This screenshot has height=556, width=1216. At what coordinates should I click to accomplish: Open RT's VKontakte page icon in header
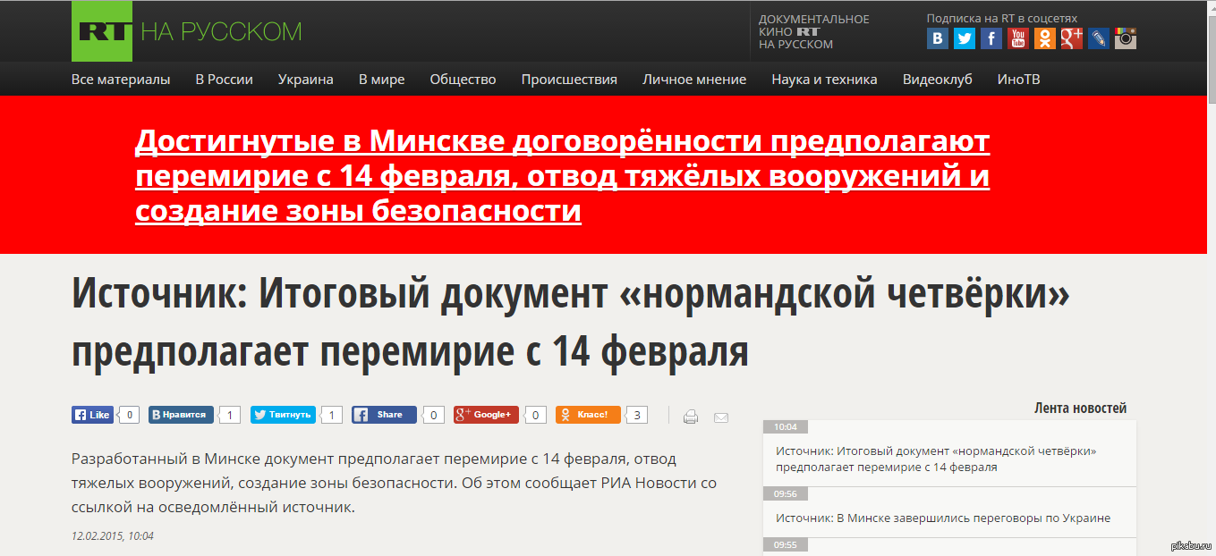(937, 38)
